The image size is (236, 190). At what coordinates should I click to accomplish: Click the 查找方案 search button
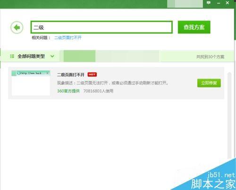point(194,27)
